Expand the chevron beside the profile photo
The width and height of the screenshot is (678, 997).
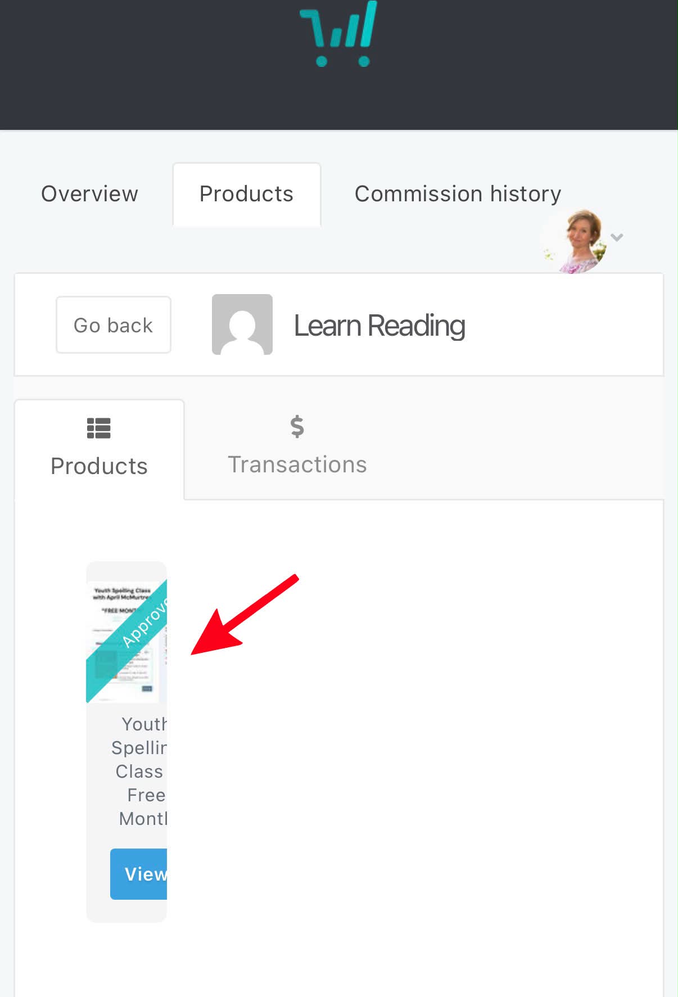(617, 237)
